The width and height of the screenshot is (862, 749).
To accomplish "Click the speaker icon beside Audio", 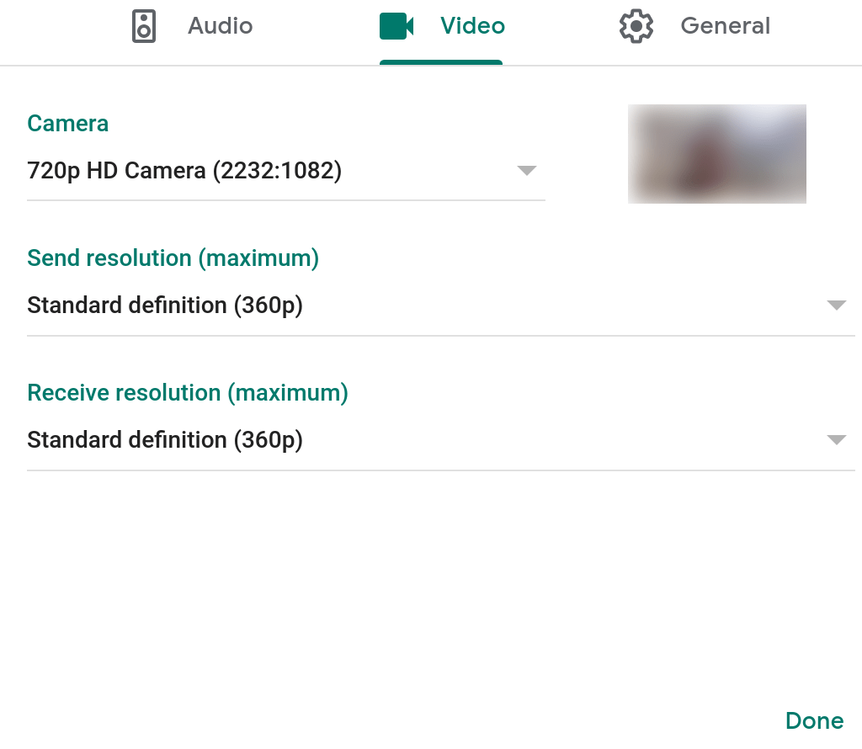I will pos(143,26).
